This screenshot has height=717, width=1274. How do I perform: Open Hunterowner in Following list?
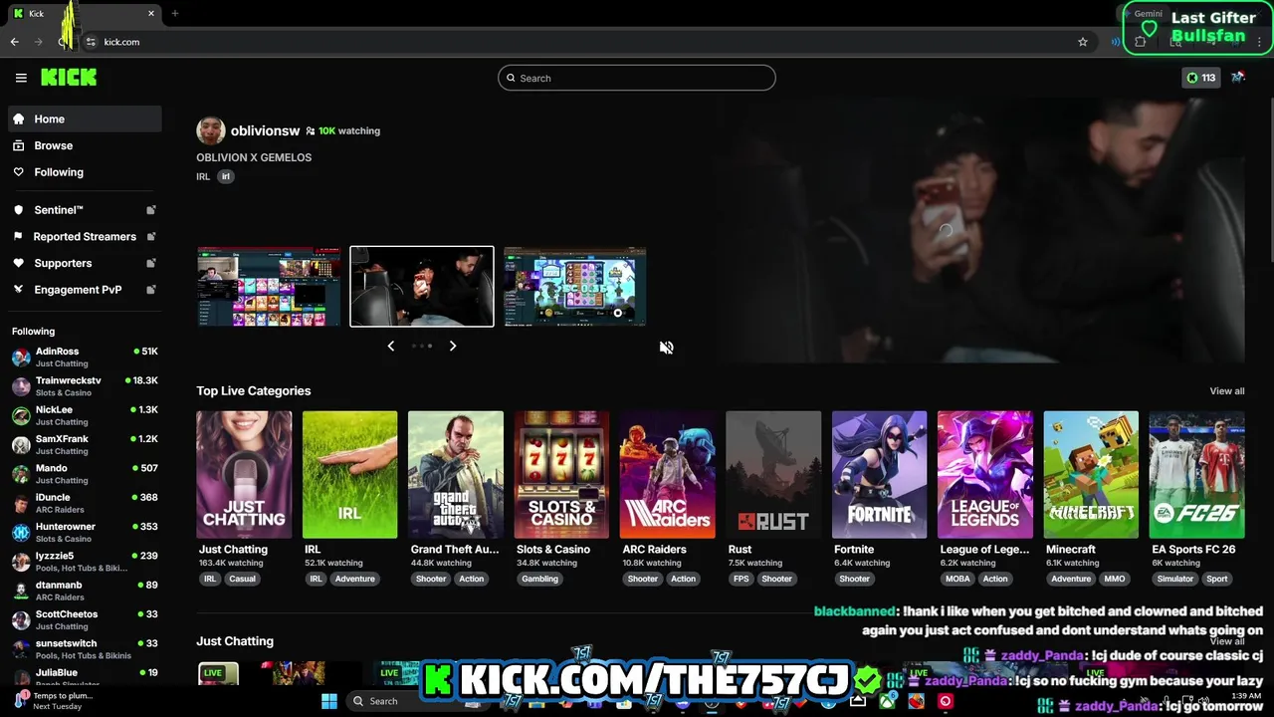tap(85, 532)
